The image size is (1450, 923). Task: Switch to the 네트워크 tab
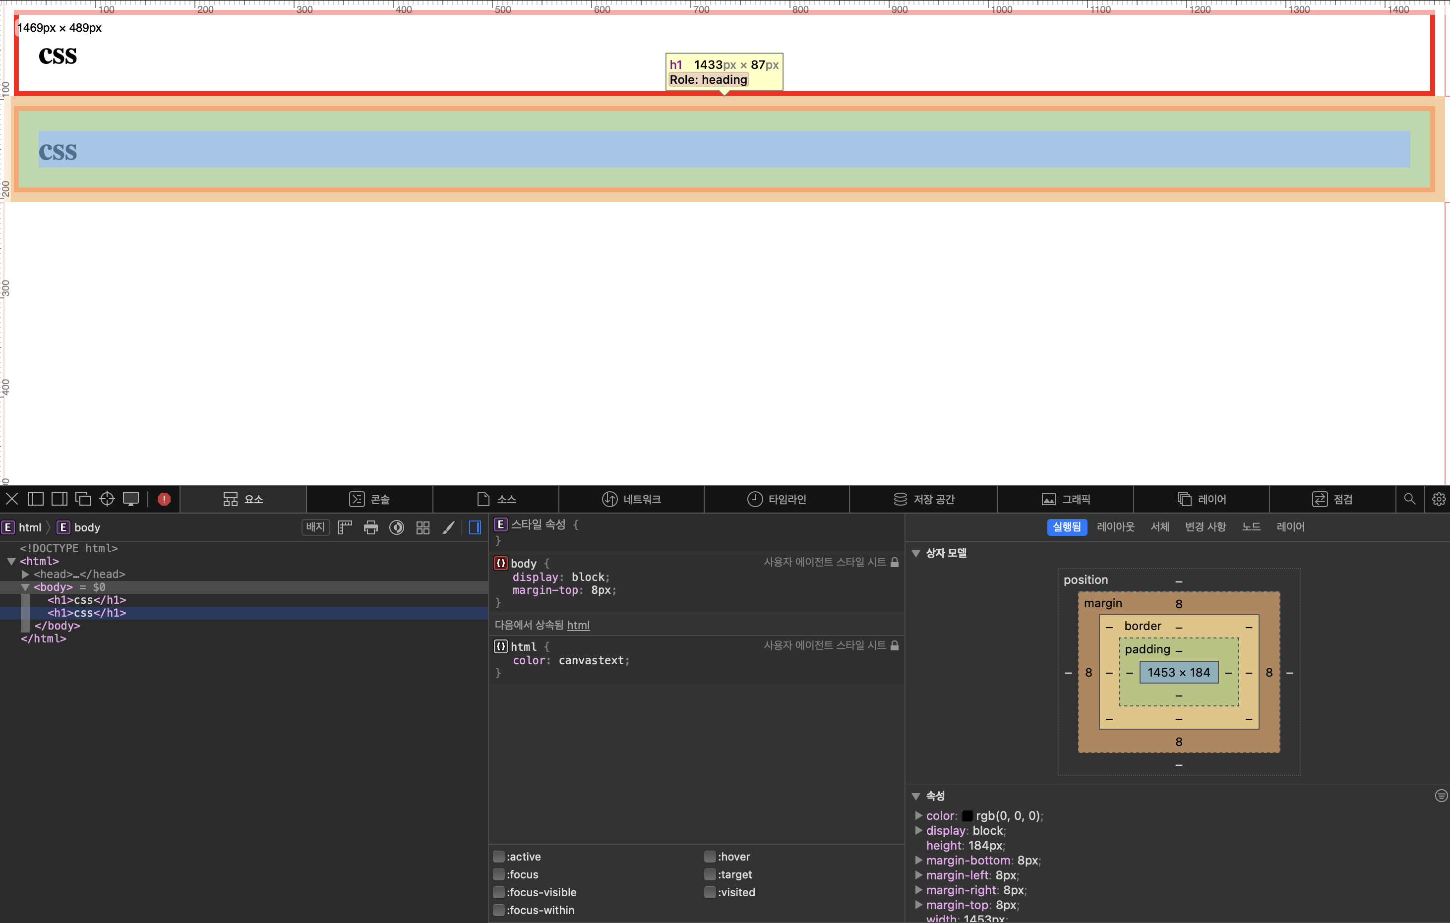[631, 499]
